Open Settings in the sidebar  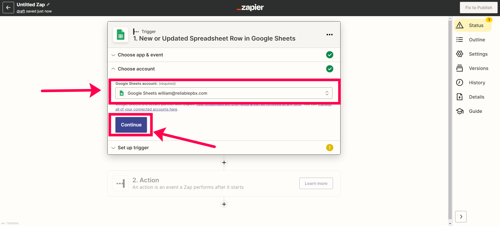(472, 54)
